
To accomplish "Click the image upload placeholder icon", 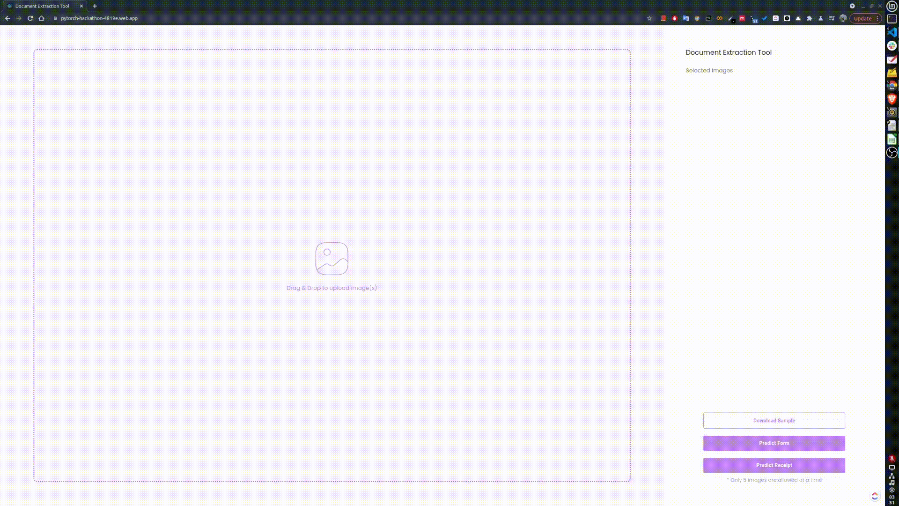I will pos(332,259).
